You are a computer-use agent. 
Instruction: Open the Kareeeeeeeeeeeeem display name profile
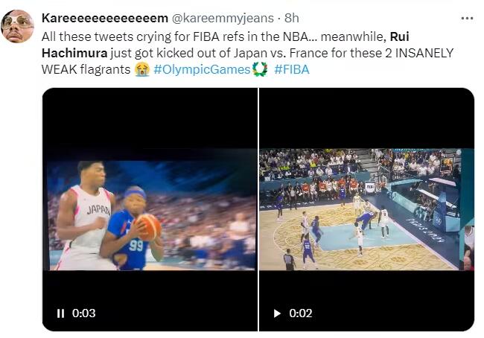point(105,18)
